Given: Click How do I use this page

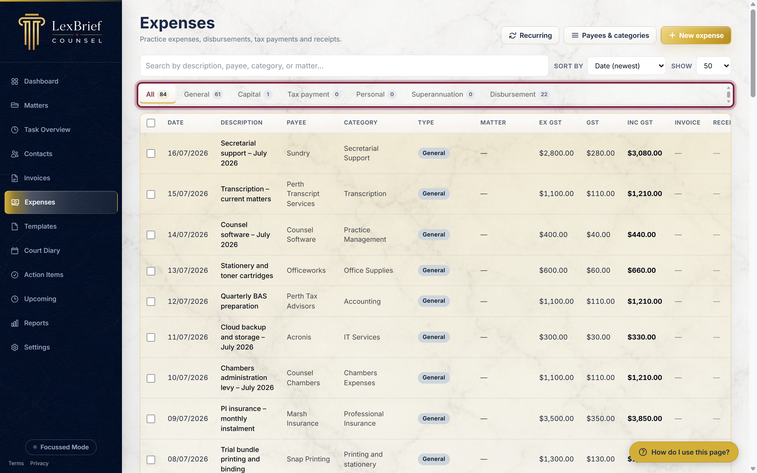Looking at the screenshot, I should point(684,452).
